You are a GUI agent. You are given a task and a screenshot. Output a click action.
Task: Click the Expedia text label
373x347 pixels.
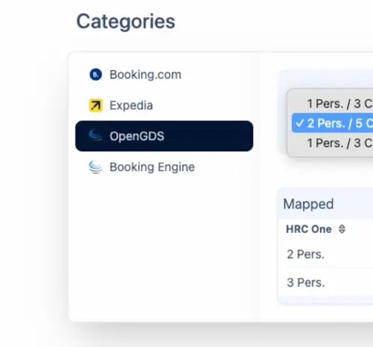pos(131,105)
